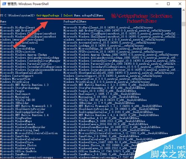Click the vertical scrollbar thumb
This screenshot has height=159, width=186.
coord(184,24)
